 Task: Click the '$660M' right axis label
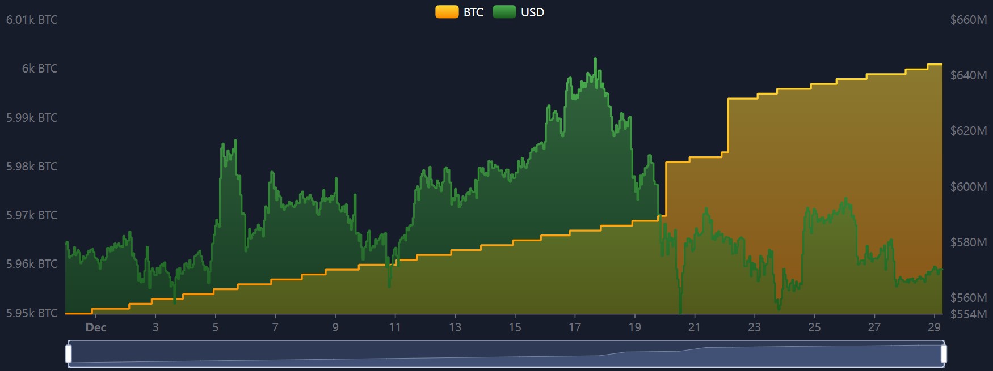pos(969,20)
